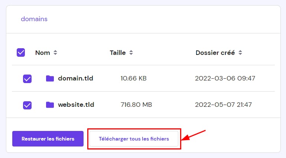Sort by Nom using the sort arrows

pos(55,53)
